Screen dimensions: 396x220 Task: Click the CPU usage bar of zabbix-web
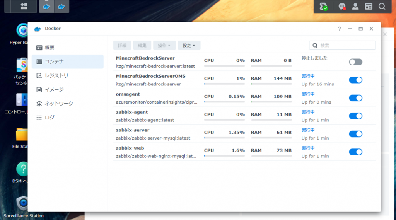click(224, 156)
